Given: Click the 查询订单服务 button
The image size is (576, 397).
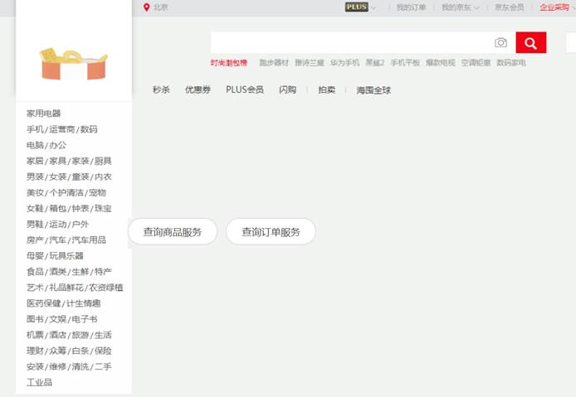Looking at the screenshot, I should click(271, 232).
